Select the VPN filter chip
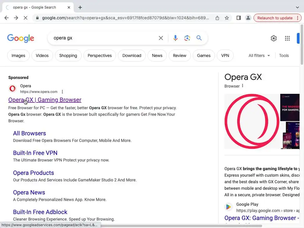The height and width of the screenshot is (228, 304). (x=225, y=56)
